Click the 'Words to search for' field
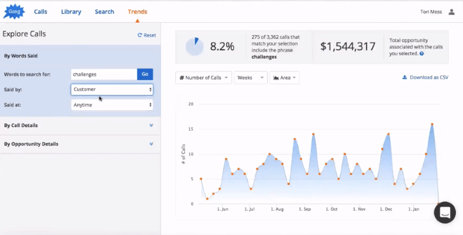 pyautogui.click(x=104, y=75)
